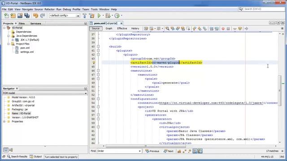Click the lightbulb hint on line 44
The image size is (287, 161).
pyautogui.click(x=94, y=63)
